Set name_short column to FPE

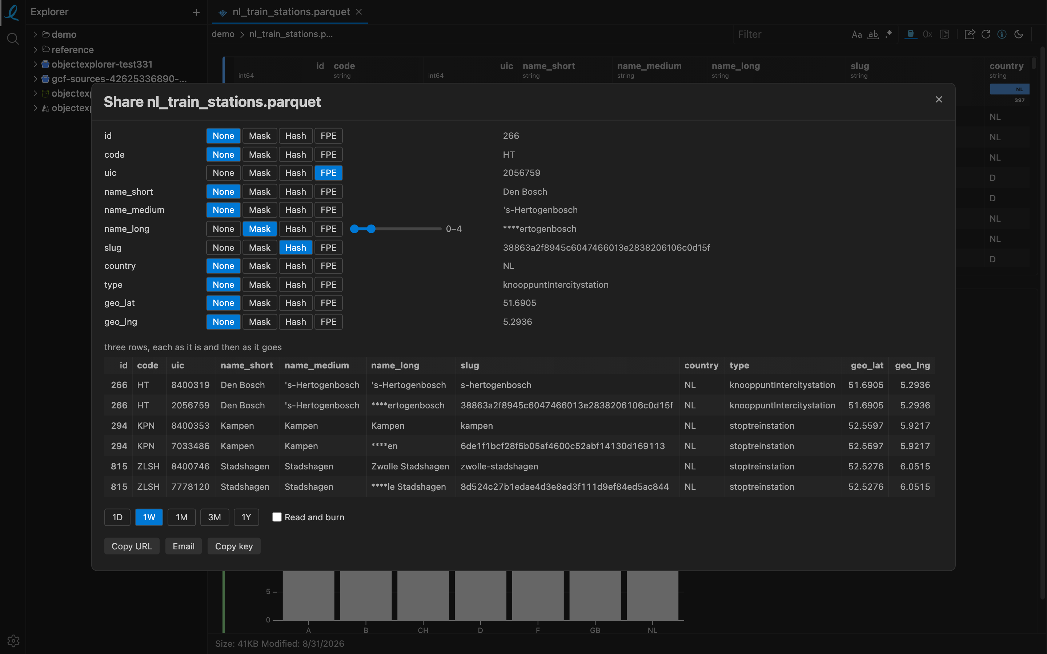[x=328, y=191]
